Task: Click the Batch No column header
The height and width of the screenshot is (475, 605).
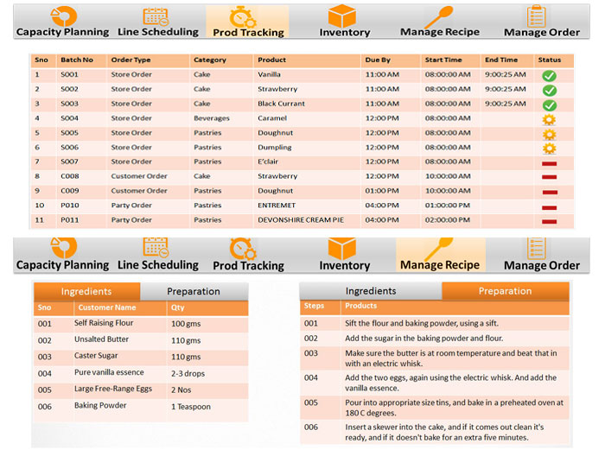Action: 77,60
